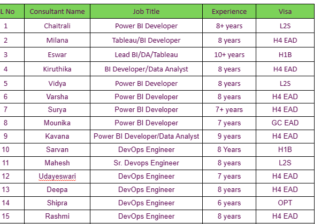This screenshot has height=224, width=321.
Task: Click the Consultant Name column header
Action: 57,11
